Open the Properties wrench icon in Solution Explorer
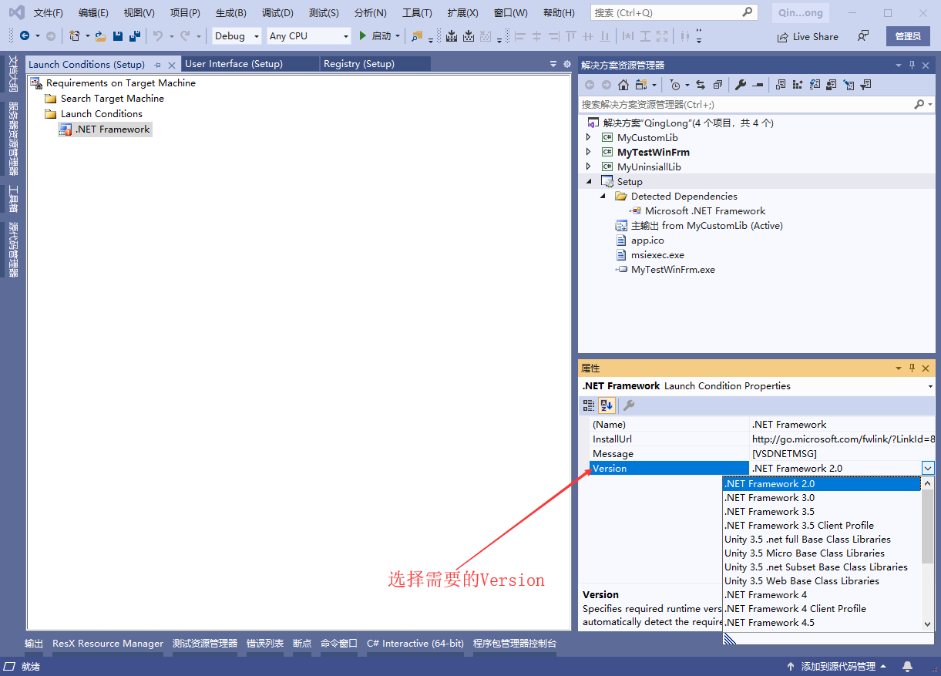 [741, 85]
